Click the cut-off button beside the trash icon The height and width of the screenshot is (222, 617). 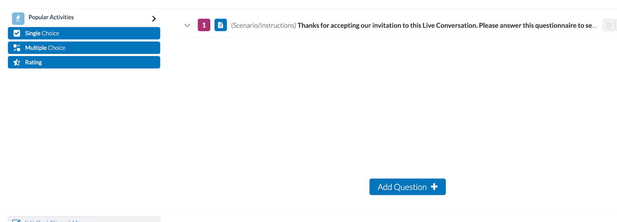616,25
